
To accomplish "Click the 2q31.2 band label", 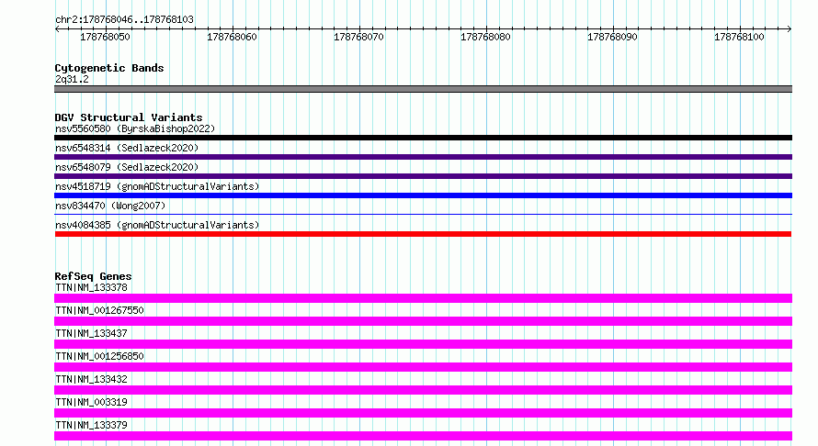I will coord(72,79).
